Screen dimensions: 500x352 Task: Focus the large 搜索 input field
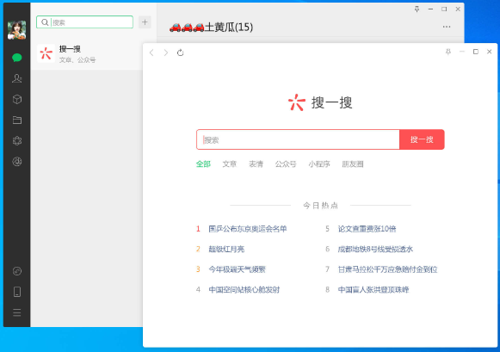(298, 139)
